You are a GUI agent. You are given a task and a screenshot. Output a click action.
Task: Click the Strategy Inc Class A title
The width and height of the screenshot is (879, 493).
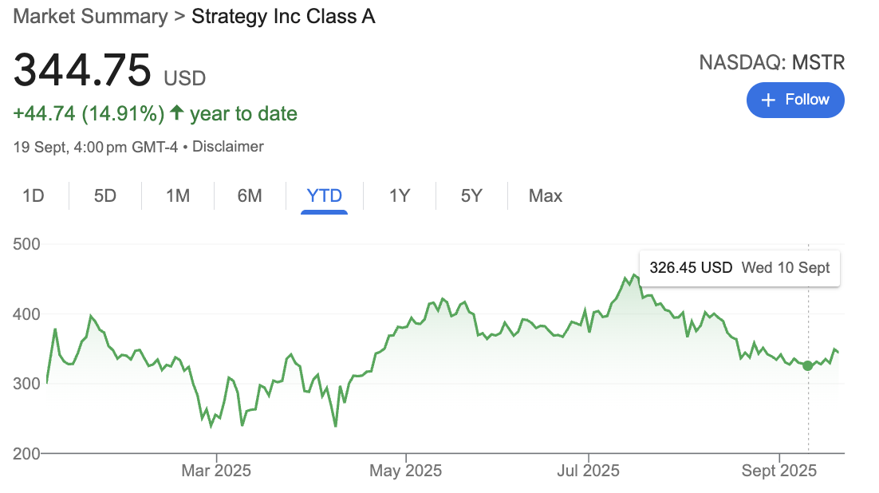click(x=283, y=16)
